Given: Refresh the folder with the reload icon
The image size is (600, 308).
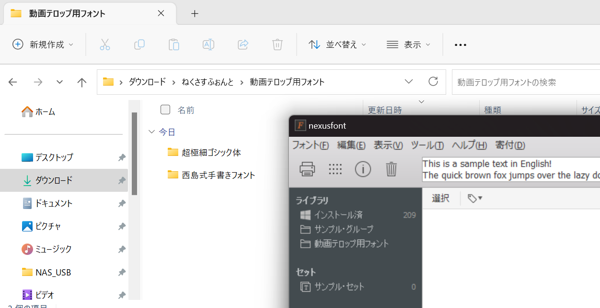Looking at the screenshot, I should click(433, 81).
